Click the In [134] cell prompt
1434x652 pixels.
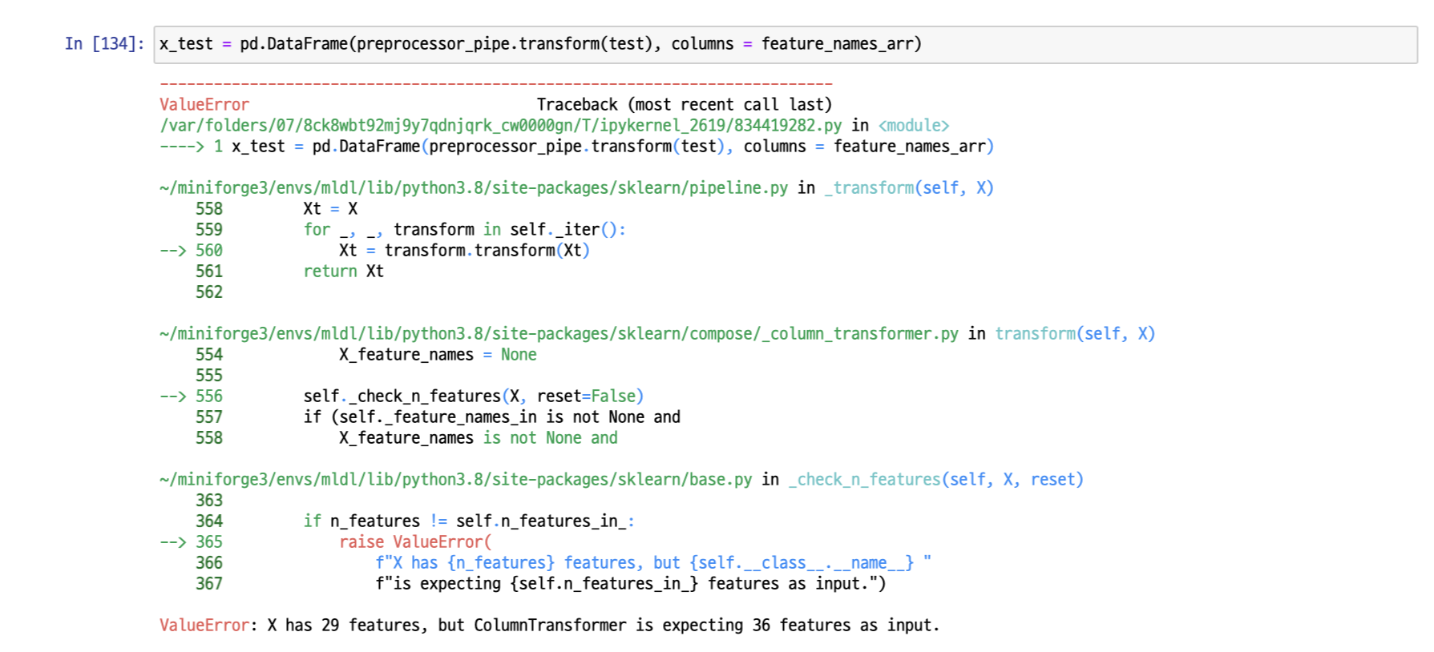(104, 44)
